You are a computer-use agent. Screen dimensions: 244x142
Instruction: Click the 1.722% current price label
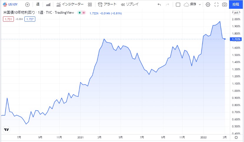click(x=236, y=39)
